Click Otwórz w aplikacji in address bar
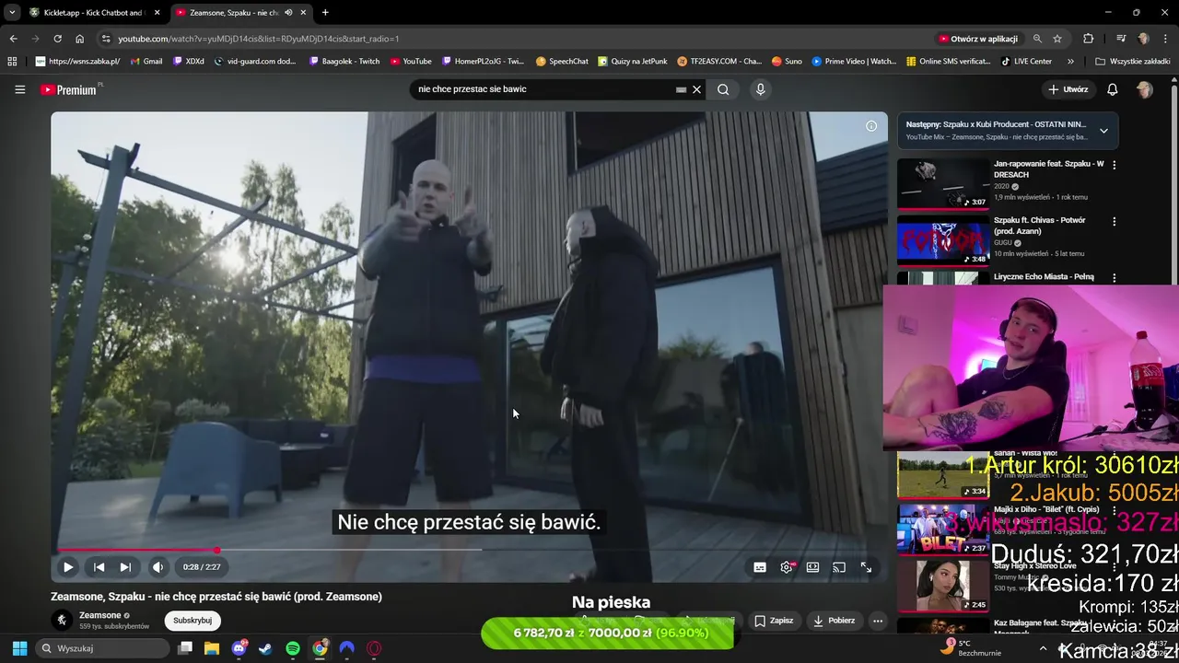This screenshot has width=1179, height=663. tap(978, 39)
